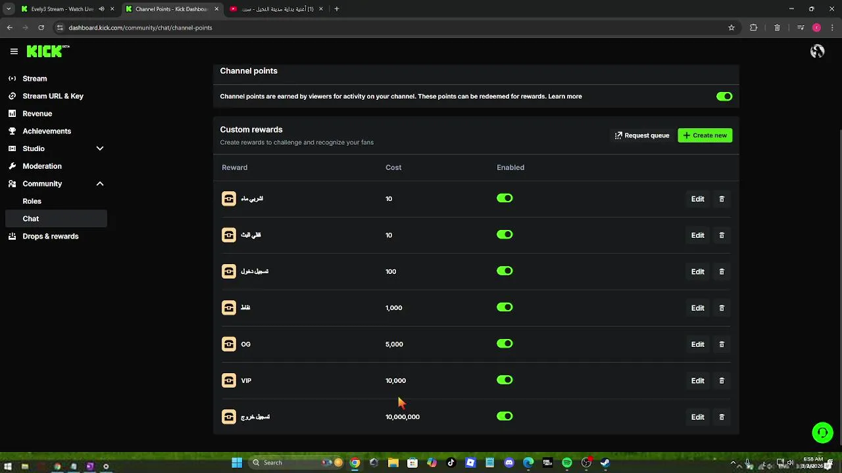
Task: Launch Spotify from the taskbar
Action: click(567, 462)
